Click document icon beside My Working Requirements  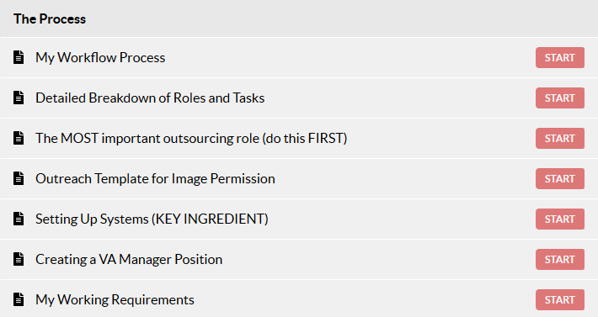19,299
